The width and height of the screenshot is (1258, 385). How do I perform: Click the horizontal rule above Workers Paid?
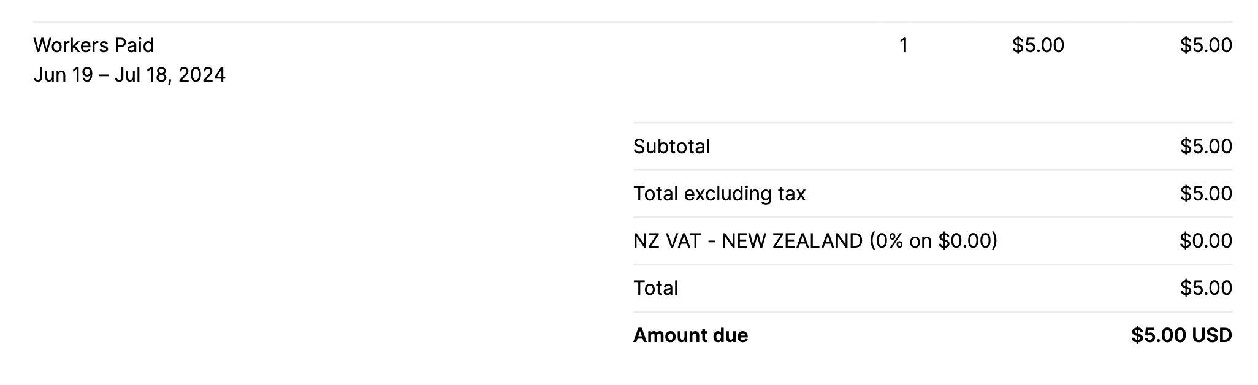tap(631, 22)
